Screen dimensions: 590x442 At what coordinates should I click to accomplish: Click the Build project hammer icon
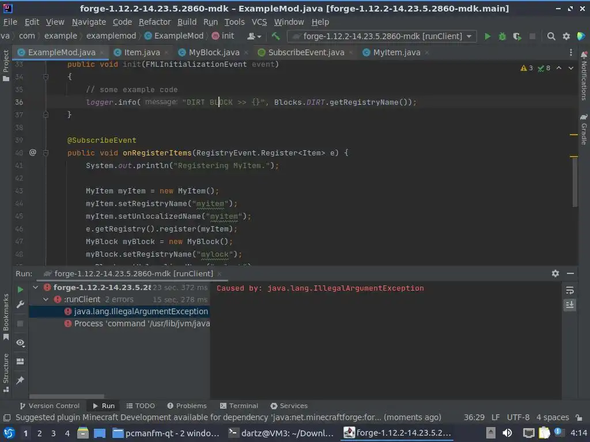276,36
